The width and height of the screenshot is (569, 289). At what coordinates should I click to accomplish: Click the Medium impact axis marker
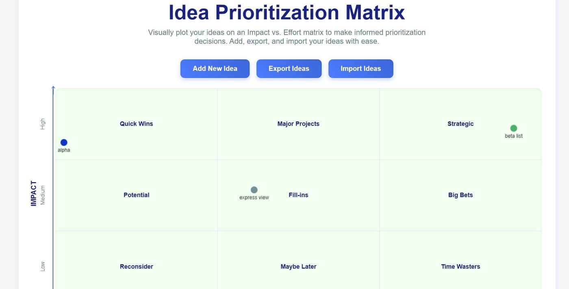[43, 195]
